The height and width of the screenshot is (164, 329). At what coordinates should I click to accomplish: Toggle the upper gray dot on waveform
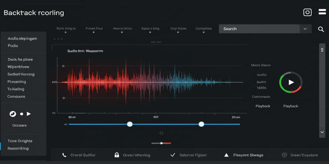coord(63,66)
